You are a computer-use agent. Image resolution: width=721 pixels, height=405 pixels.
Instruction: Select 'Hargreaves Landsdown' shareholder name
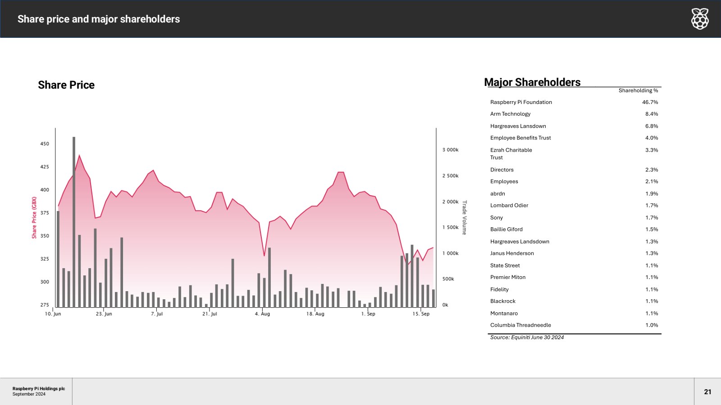pos(520,242)
